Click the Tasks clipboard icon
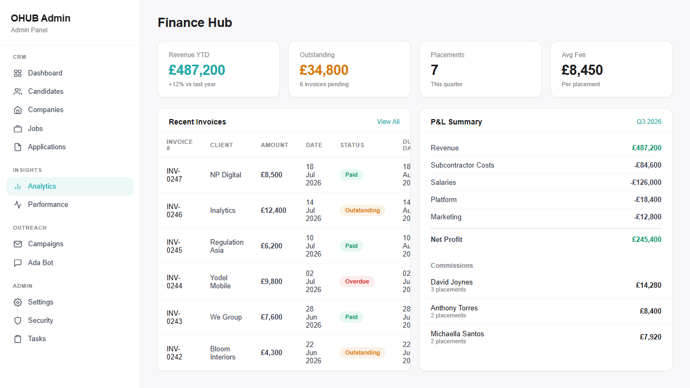This screenshot has height=388, width=690. pos(18,339)
